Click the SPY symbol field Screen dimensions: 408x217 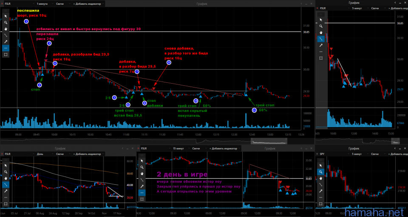(334, 154)
